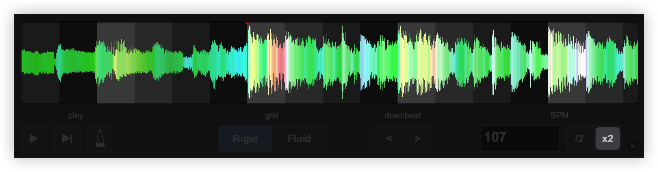
Task: Shift downbeat earlier with left arrow
Action: coord(389,138)
